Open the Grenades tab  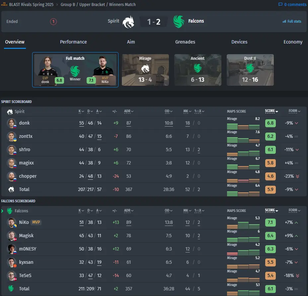(185, 42)
